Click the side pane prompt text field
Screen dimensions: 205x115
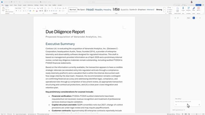(x=187, y=102)
